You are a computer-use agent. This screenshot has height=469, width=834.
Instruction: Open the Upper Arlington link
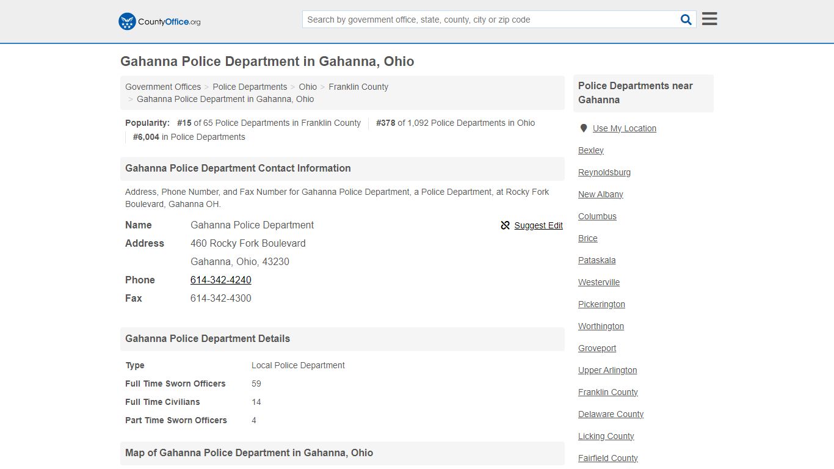click(607, 370)
